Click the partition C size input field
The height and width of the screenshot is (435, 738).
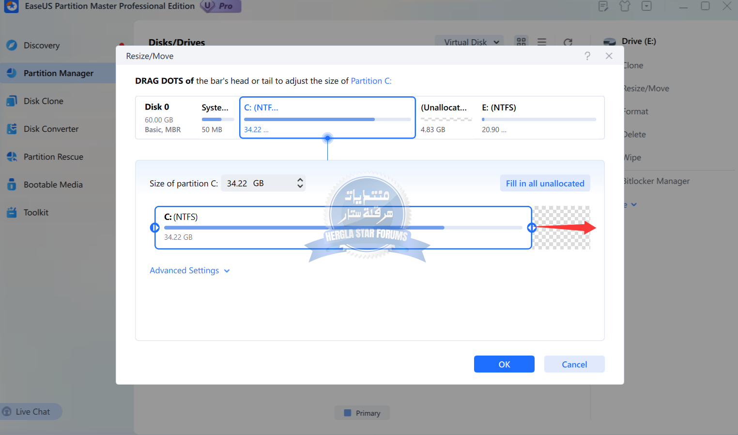pyautogui.click(x=257, y=184)
